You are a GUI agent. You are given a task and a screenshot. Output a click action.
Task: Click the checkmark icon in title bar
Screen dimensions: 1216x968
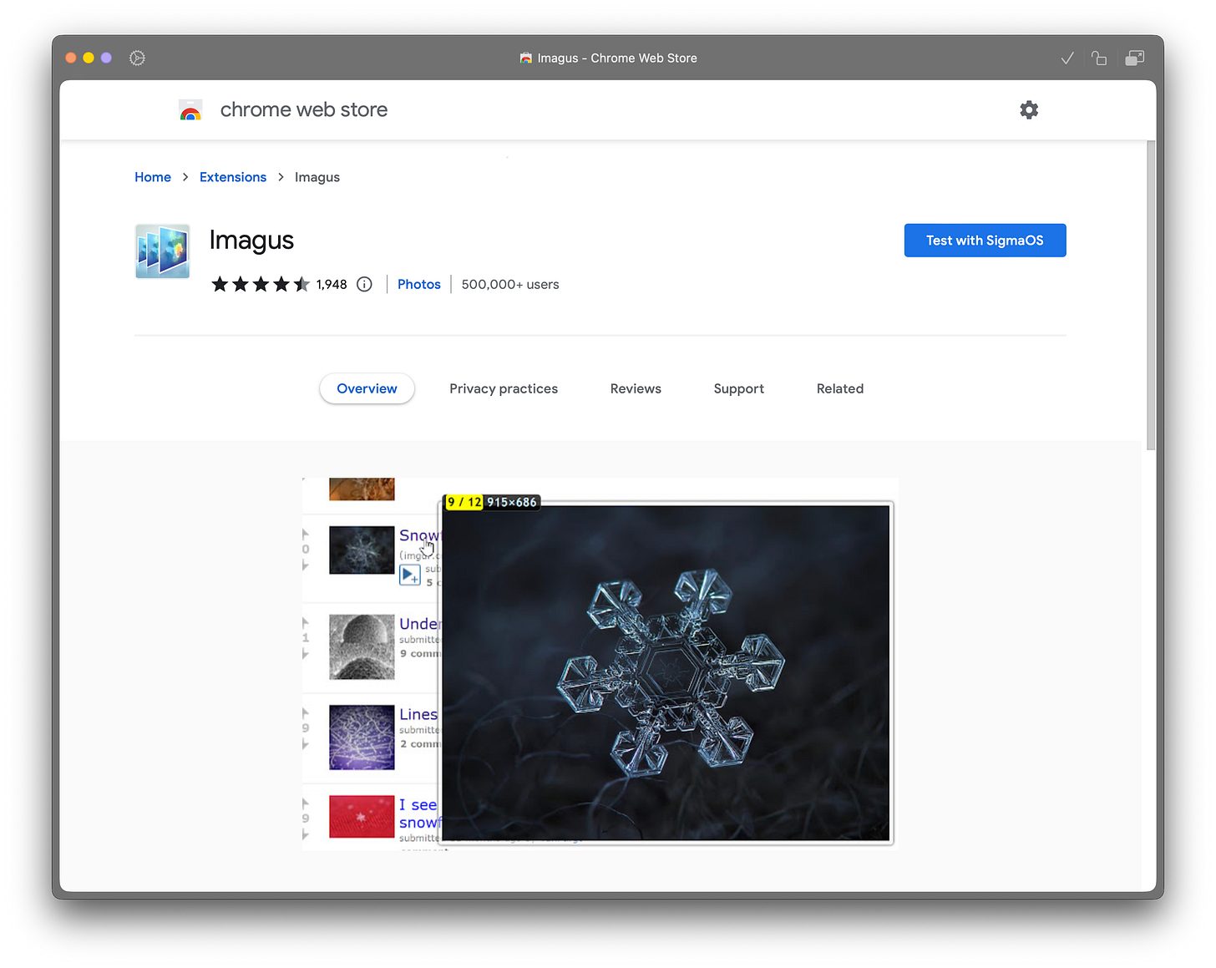click(1067, 58)
